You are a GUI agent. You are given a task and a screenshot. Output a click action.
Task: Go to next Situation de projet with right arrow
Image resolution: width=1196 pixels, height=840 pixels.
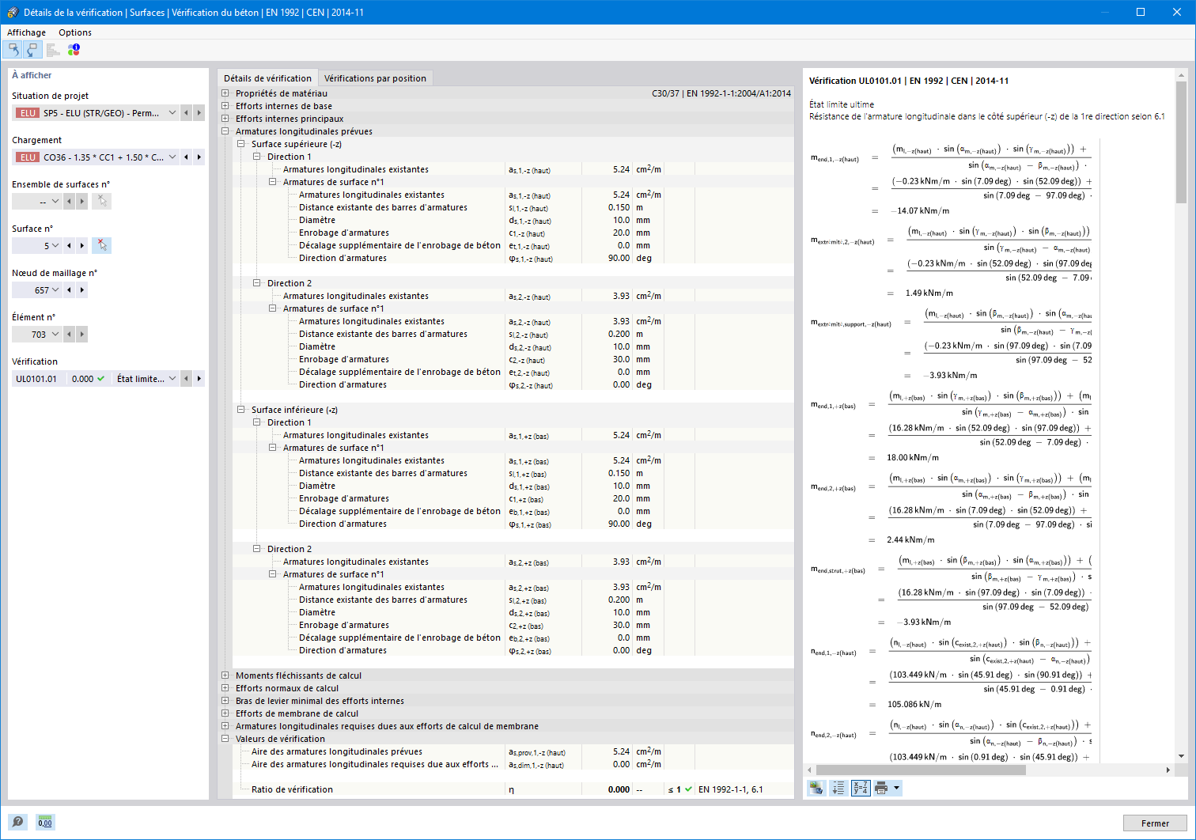199,113
